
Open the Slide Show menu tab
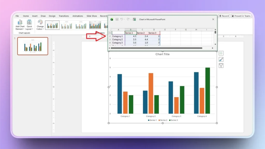(92, 16)
